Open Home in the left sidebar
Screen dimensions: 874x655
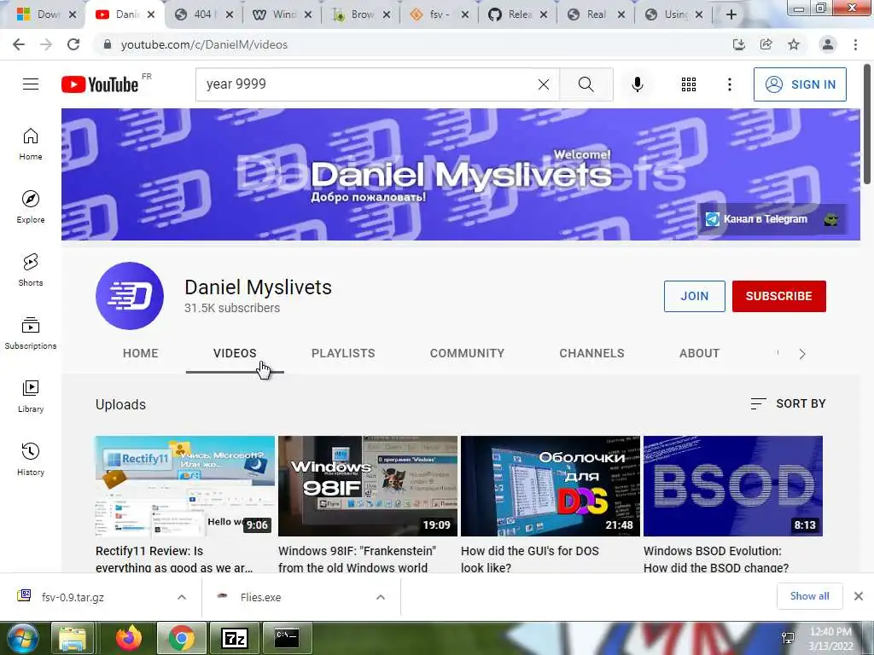coord(31,143)
